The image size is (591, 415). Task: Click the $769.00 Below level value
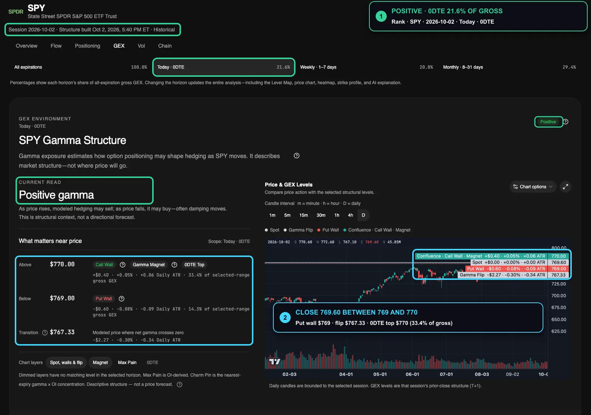pyautogui.click(x=62, y=298)
